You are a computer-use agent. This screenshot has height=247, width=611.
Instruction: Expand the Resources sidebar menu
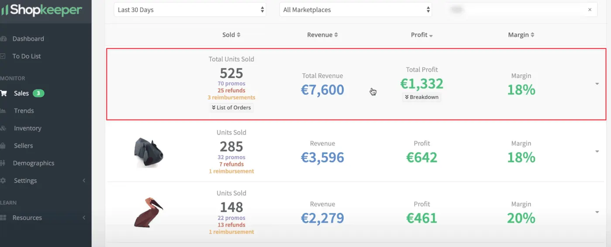(27, 218)
